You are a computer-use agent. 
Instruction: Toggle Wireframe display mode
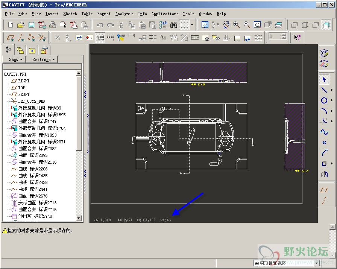[294, 25]
